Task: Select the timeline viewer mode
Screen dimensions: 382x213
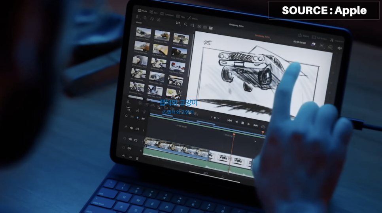Action: (x=211, y=28)
